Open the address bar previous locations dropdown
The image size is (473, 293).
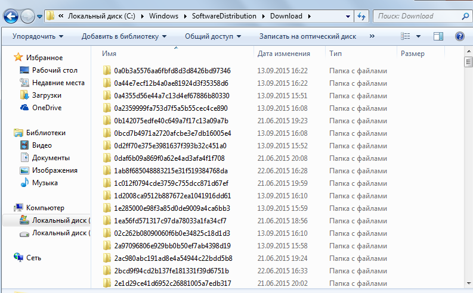(348, 17)
